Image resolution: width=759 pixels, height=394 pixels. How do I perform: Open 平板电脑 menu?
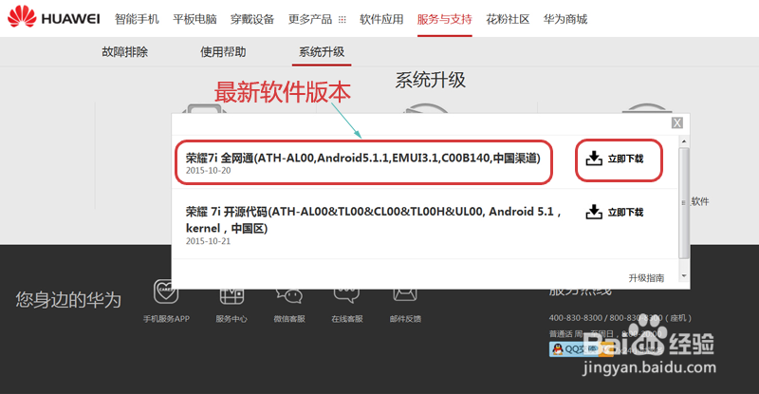(x=194, y=19)
